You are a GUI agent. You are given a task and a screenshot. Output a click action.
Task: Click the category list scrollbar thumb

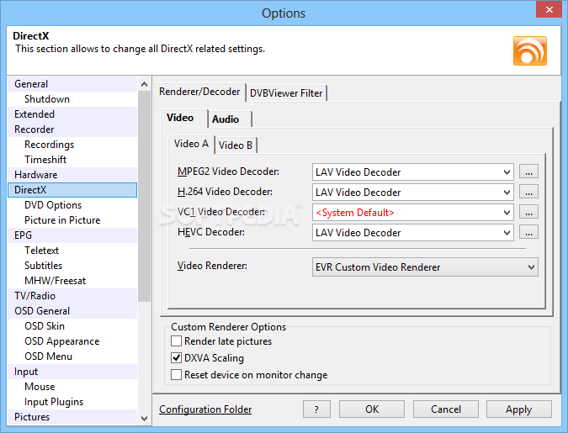(x=144, y=196)
